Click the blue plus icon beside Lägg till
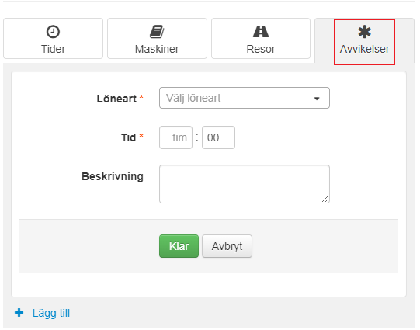The width and height of the screenshot is (420, 330). point(19,313)
